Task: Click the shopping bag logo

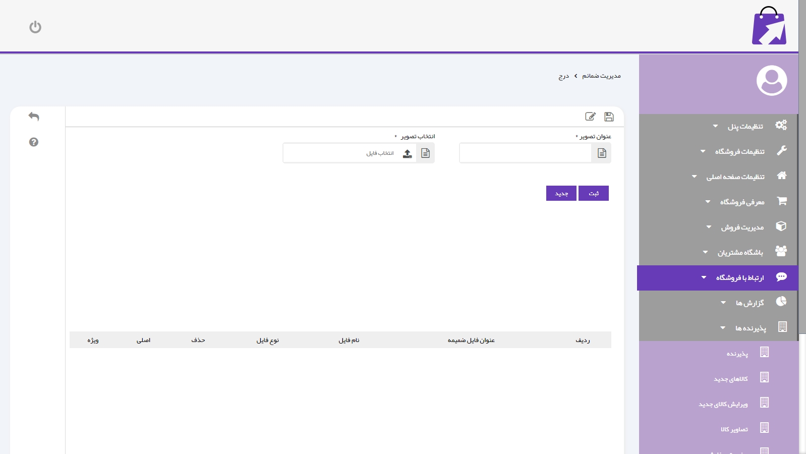Action: point(769,26)
